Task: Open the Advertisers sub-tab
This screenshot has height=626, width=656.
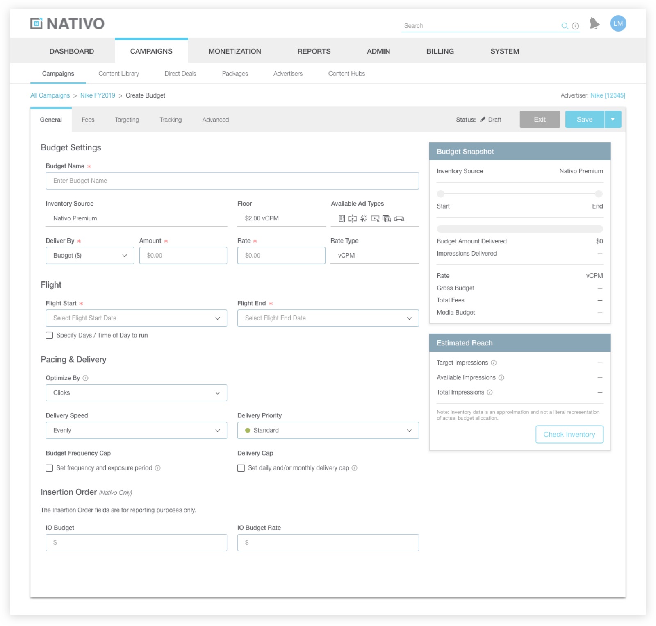Action: click(x=288, y=74)
